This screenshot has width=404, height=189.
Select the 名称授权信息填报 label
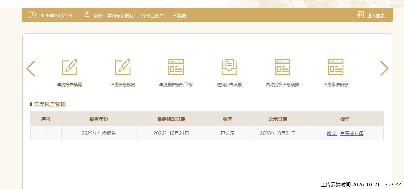tap(283, 85)
